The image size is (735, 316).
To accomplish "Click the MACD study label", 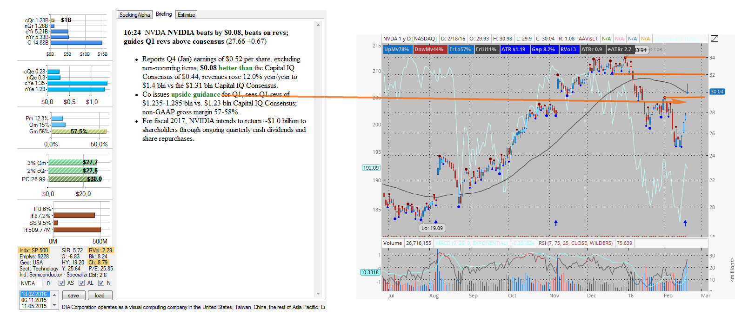I will [x=472, y=243].
